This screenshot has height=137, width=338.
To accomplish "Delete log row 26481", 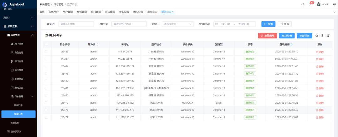I will pyautogui.click(x=320, y=88).
